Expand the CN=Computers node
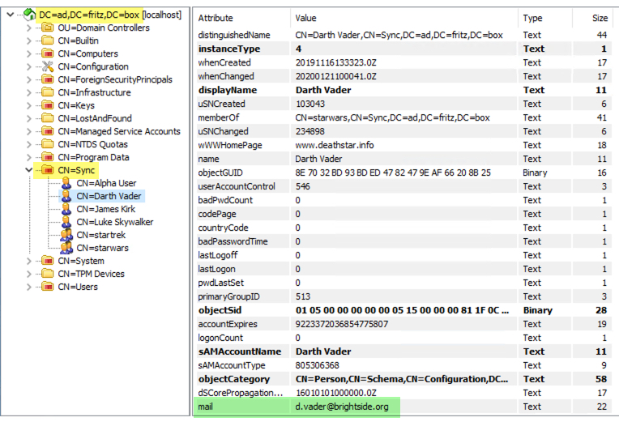 click(x=29, y=54)
